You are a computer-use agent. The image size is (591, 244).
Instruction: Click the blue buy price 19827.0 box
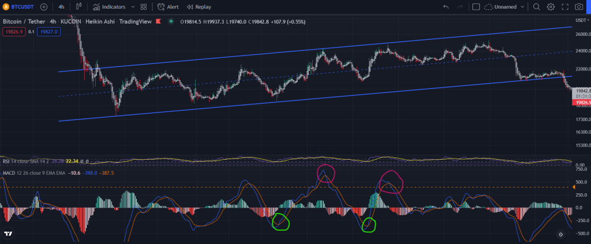point(48,32)
